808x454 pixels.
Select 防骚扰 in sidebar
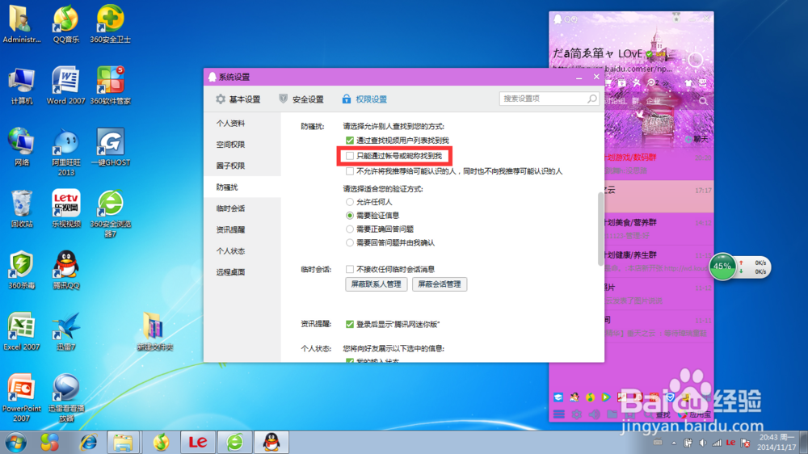point(242,187)
